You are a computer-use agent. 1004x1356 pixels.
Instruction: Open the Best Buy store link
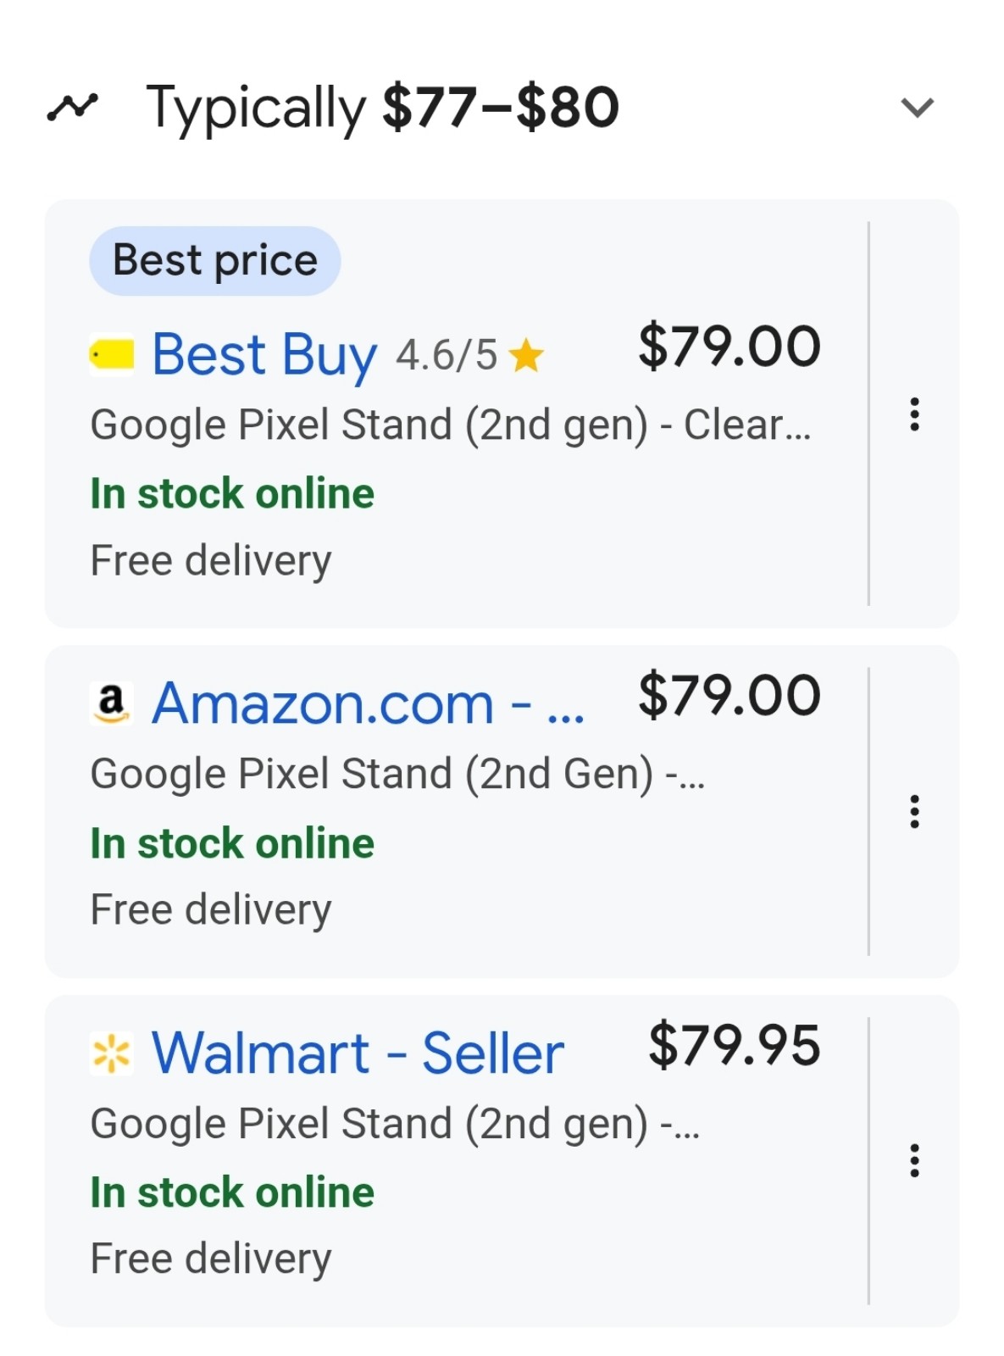tap(264, 354)
